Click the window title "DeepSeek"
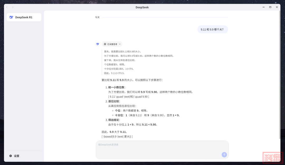The image size is (285, 165). point(142,7)
